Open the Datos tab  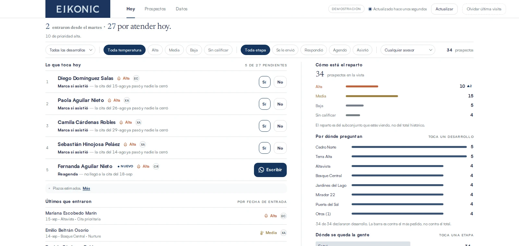pyautogui.click(x=182, y=9)
